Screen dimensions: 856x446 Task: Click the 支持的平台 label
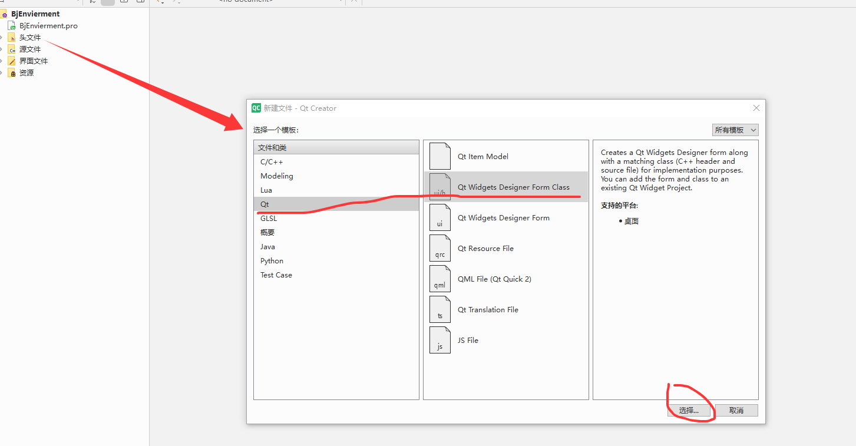[619, 206]
